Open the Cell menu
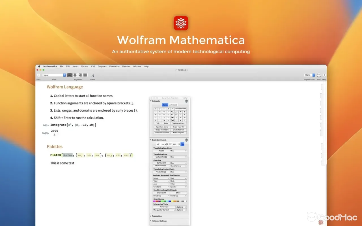 93,66
